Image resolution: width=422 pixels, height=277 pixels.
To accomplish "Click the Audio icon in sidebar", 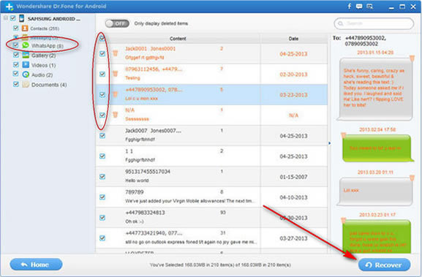I will tap(26, 75).
